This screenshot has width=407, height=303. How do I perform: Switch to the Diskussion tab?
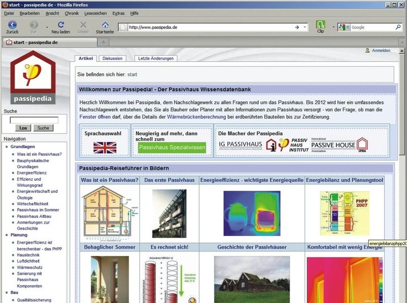[x=112, y=58]
